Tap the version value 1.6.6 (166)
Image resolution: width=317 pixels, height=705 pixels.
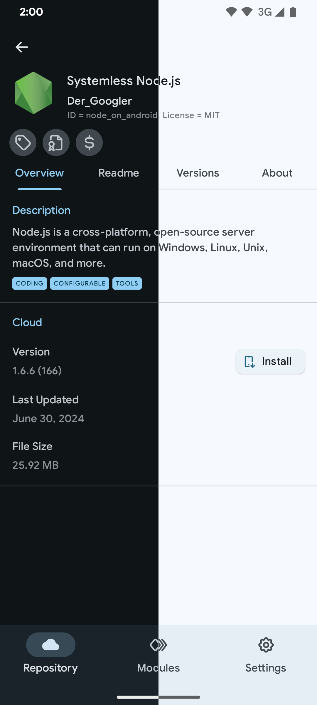(37, 371)
